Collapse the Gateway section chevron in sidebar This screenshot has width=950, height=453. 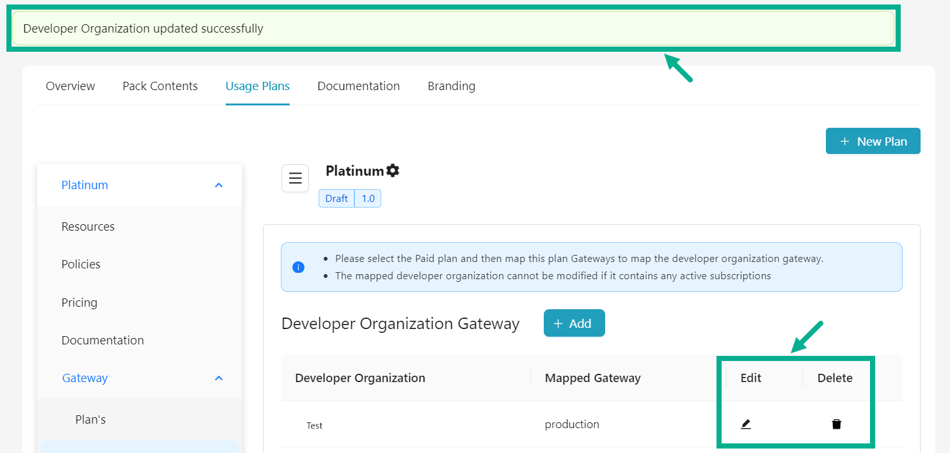point(219,378)
